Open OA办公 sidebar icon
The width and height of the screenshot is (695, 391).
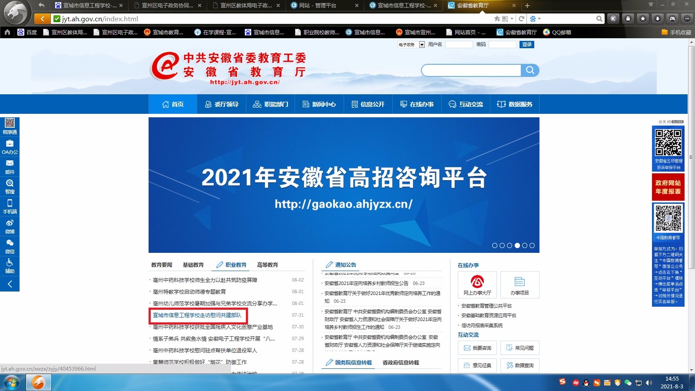10,147
